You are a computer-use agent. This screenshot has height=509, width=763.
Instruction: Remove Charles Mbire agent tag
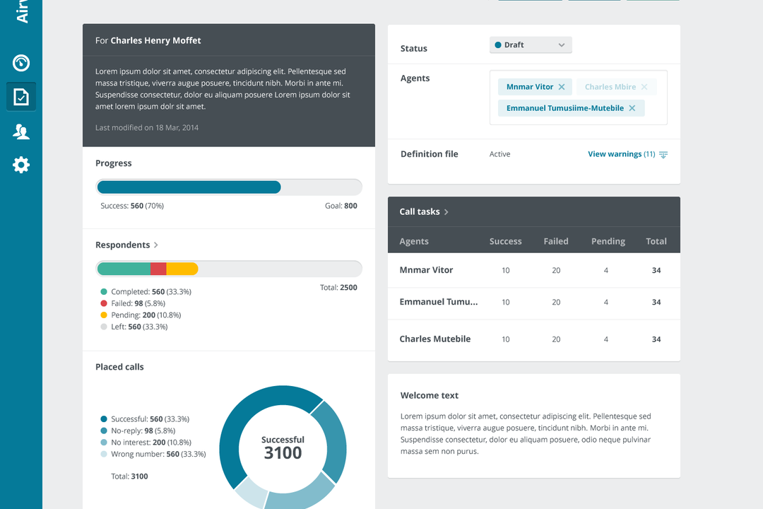[644, 87]
